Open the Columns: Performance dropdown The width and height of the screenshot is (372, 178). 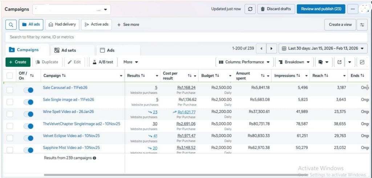click(244, 62)
